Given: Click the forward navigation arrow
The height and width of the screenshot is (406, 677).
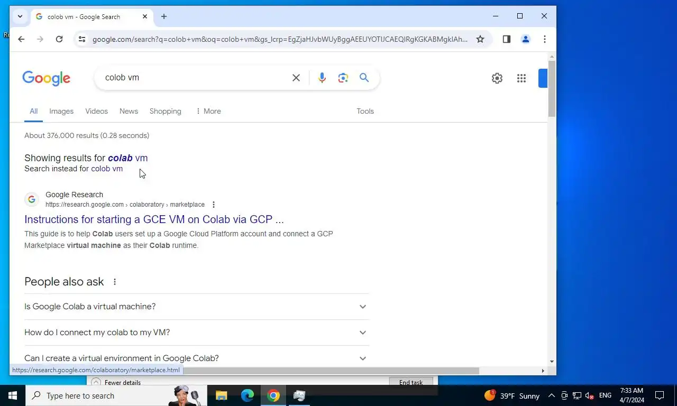Looking at the screenshot, I should [40, 39].
